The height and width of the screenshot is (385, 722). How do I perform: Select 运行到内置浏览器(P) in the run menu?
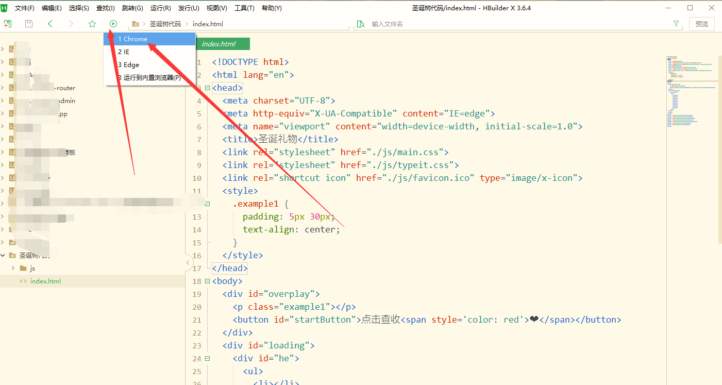149,77
